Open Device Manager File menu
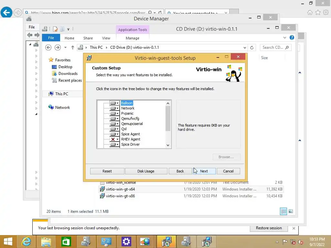331x248 pixels. coord(32,27)
